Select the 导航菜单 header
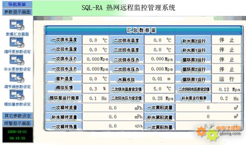246x145 pixels. 17,4
